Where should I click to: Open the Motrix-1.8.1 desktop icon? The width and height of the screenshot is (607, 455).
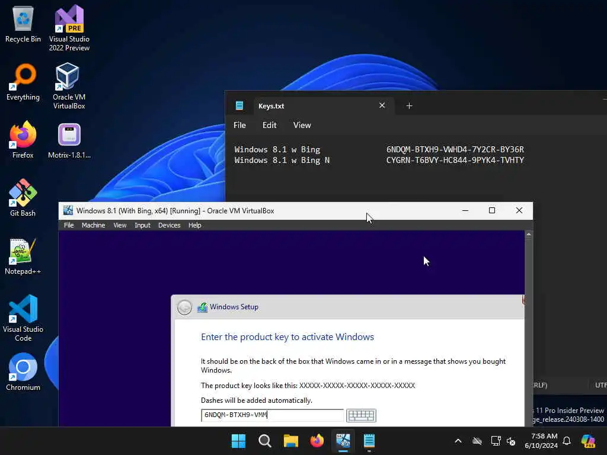tap(69, 140)
